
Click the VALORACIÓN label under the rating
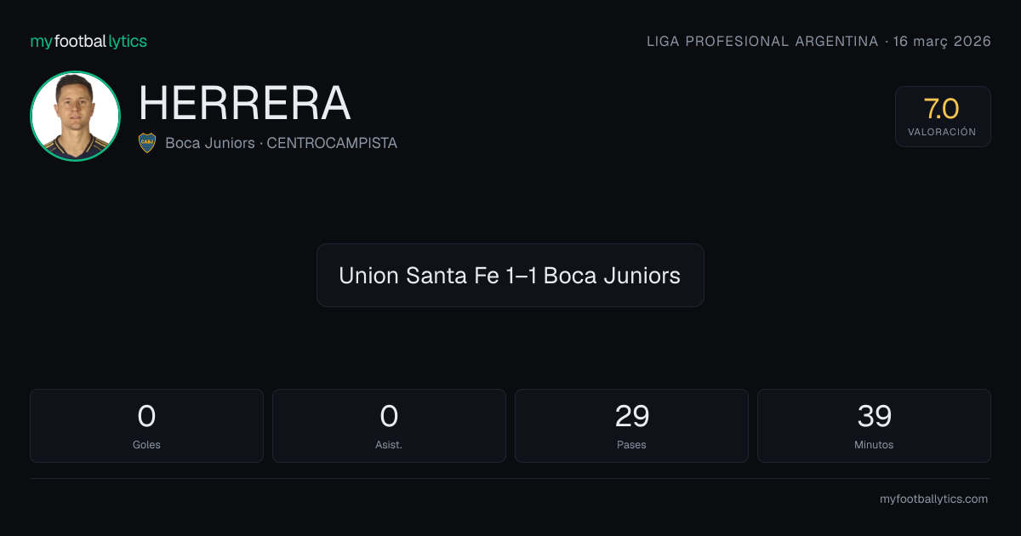point(942,133)
